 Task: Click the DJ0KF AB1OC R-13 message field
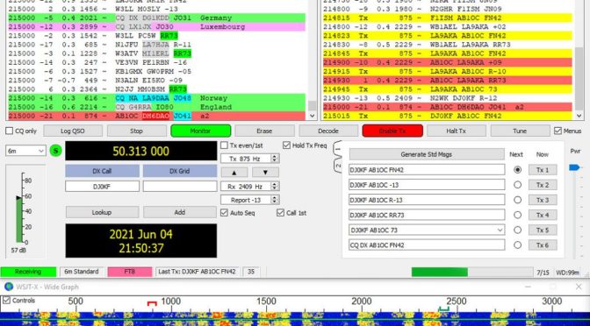click(x=427, y=200)
